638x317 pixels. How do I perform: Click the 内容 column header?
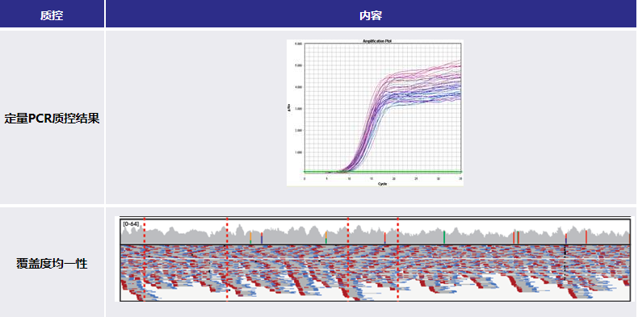pyautogui.click(x=371, y=16)
